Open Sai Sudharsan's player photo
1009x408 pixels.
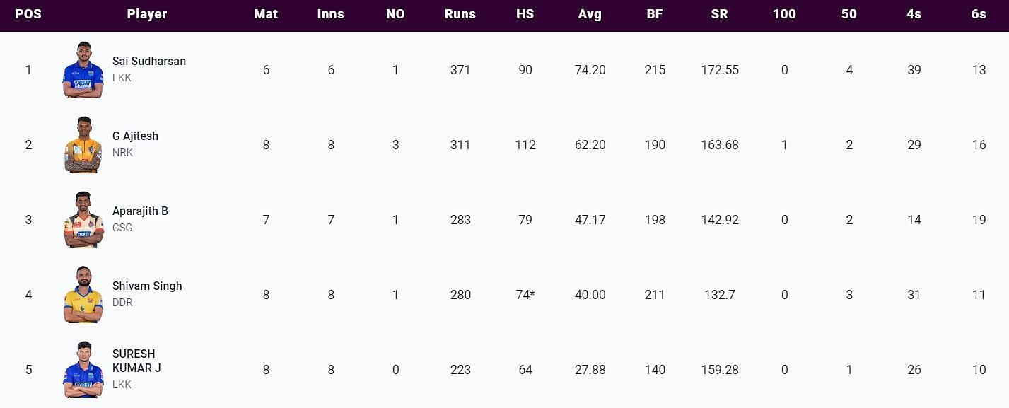pos(83,70)
